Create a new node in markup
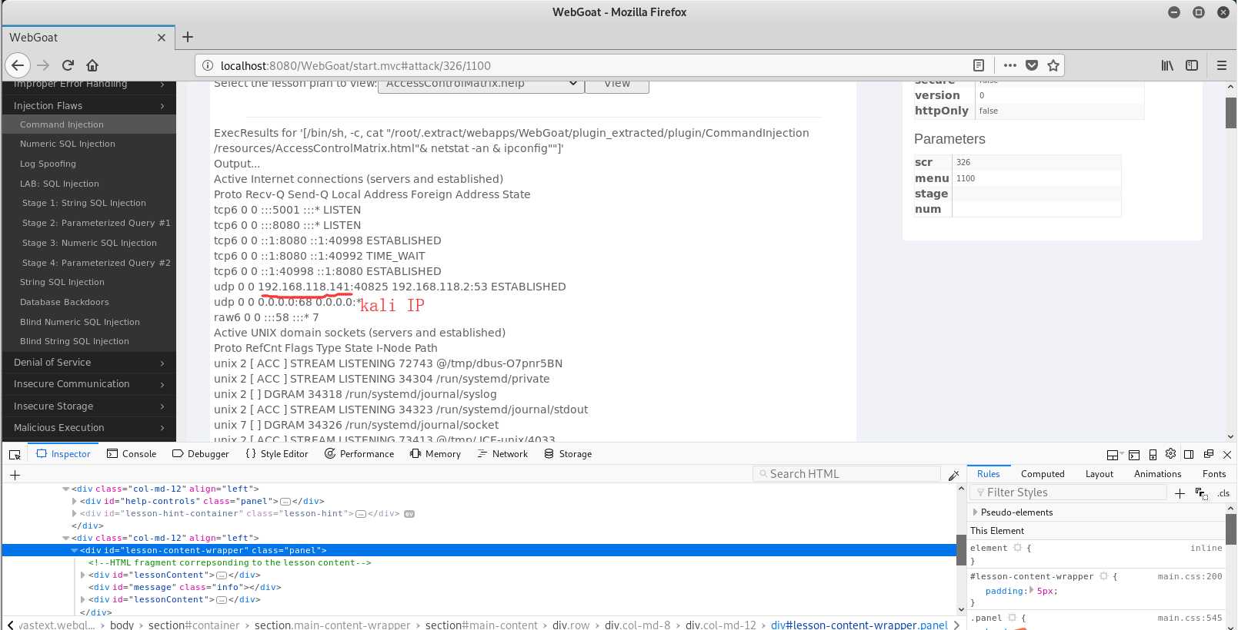The image size is (1238, 630). (x=15, y=475)
